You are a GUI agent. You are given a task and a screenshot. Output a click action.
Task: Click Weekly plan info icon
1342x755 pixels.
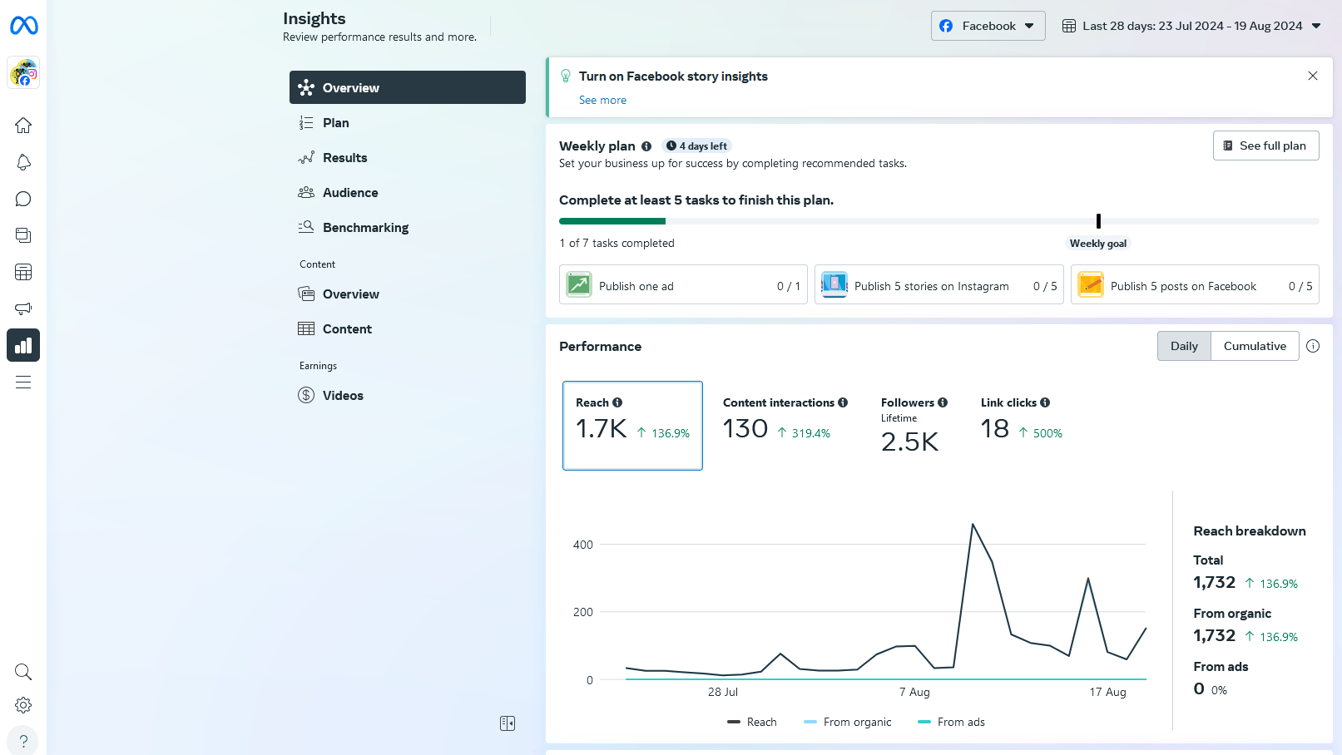pos(646,146)
